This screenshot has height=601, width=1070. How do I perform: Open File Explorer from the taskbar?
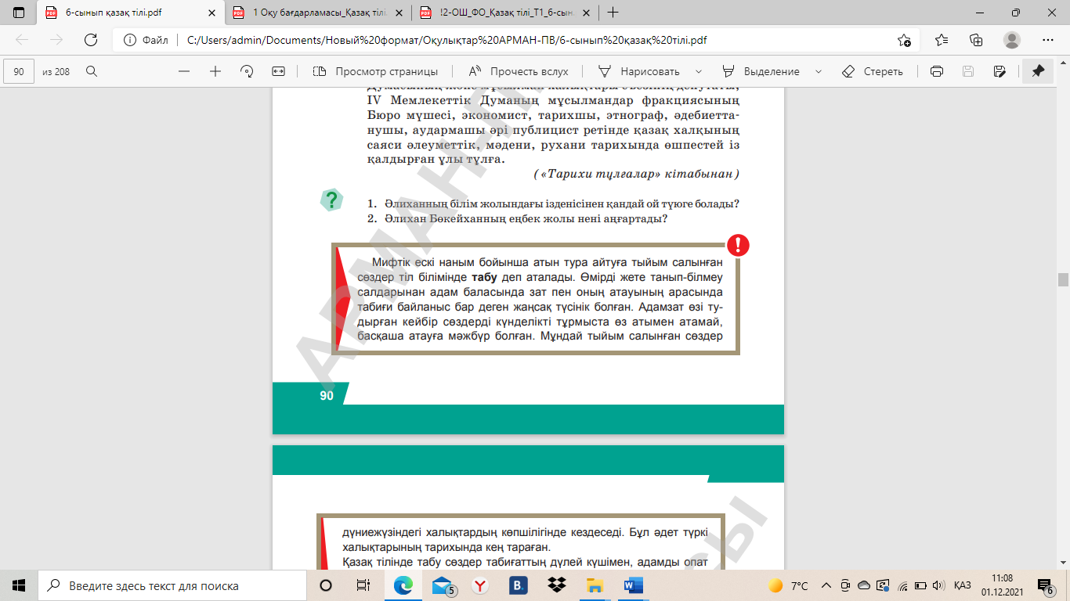(595, 585)
